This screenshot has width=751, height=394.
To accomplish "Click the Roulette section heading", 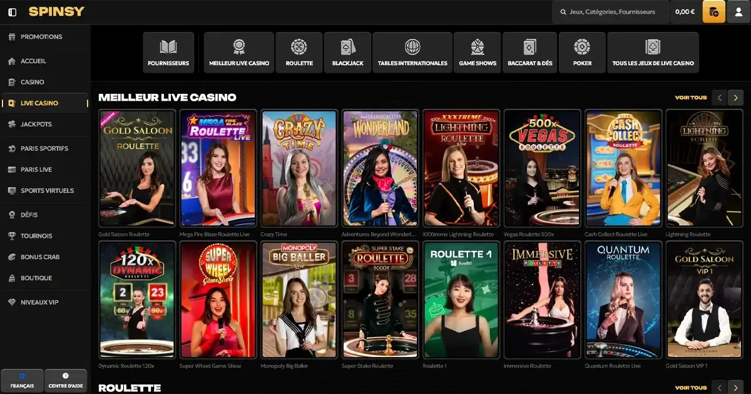I will (x=130, y=388).
